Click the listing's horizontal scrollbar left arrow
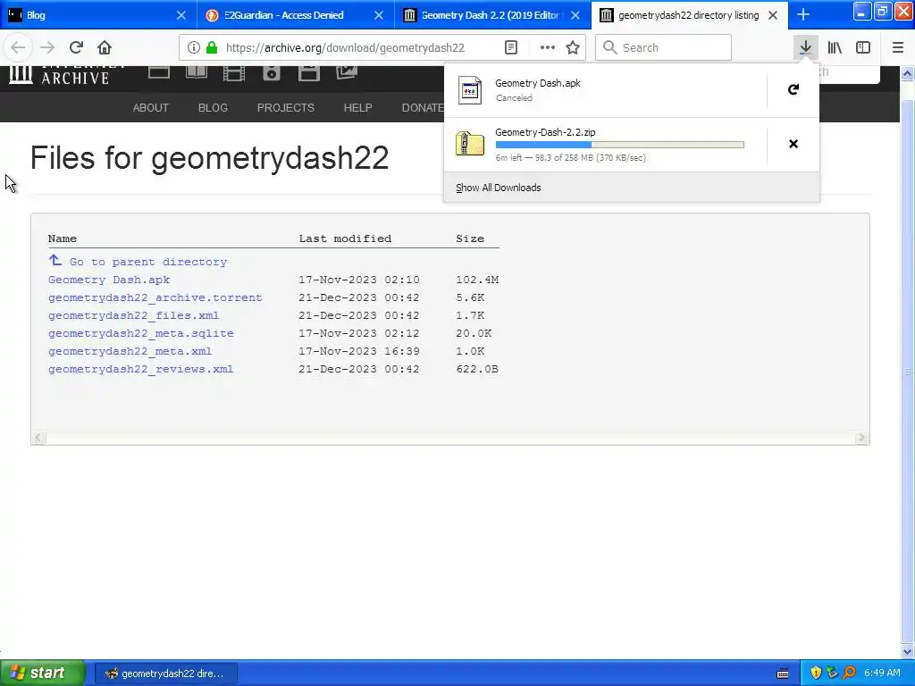This screenshot has height=686, width=915. pyautogui.click(x=38, y=438)
